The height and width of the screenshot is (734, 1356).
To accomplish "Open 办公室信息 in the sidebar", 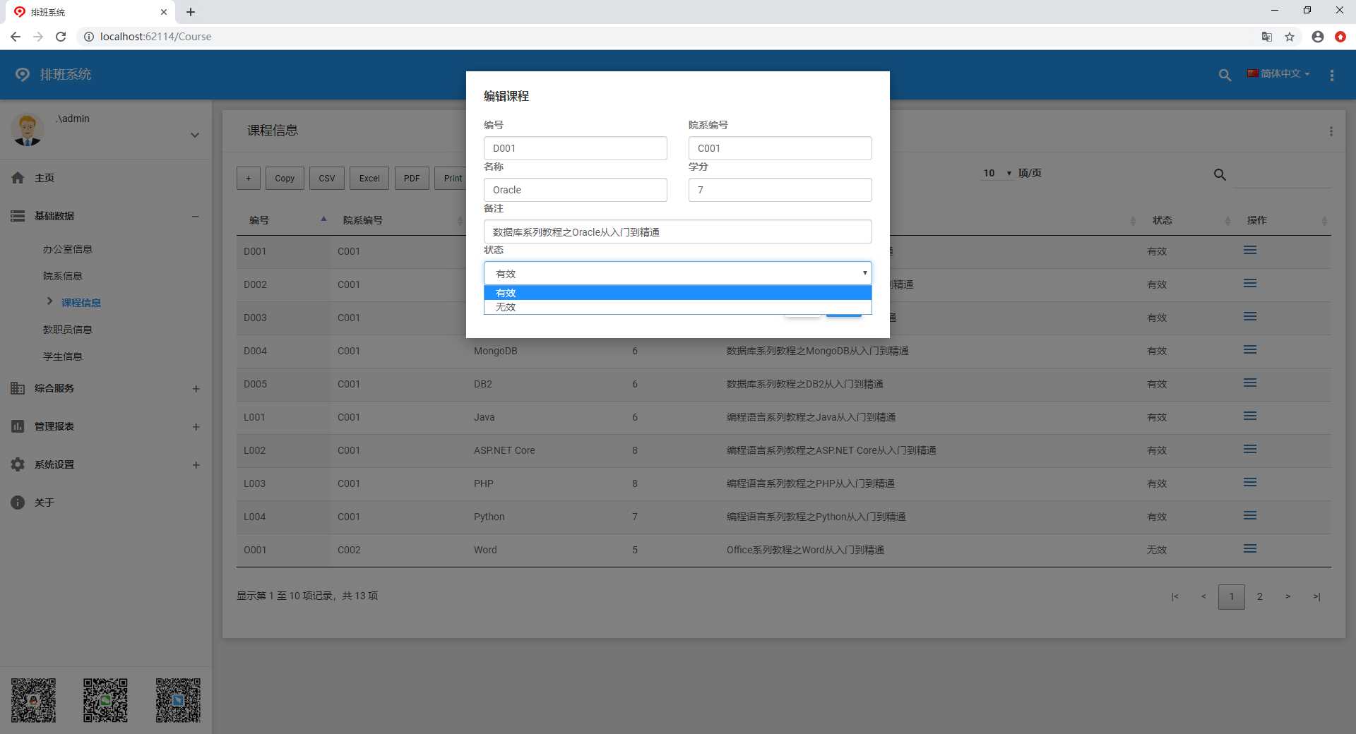I will pyautogui.click(x=68, y=249).
